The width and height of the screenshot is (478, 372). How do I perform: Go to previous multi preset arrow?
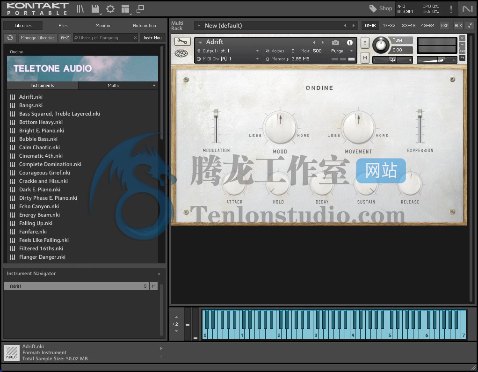click(345, 26)
